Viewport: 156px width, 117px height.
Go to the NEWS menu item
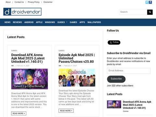click(7, 22)
